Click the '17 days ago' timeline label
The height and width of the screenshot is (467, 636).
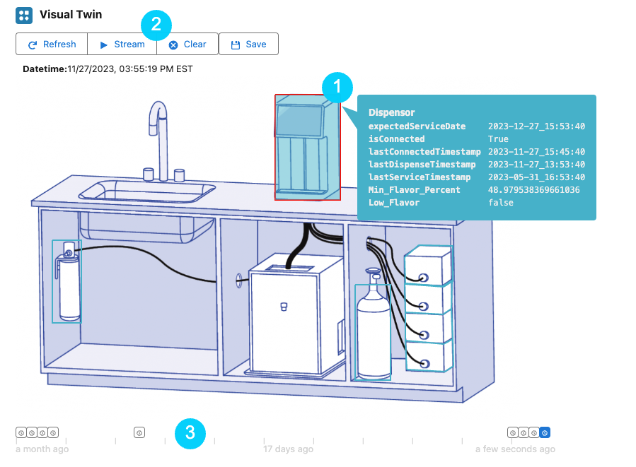(x=289, y=449)
